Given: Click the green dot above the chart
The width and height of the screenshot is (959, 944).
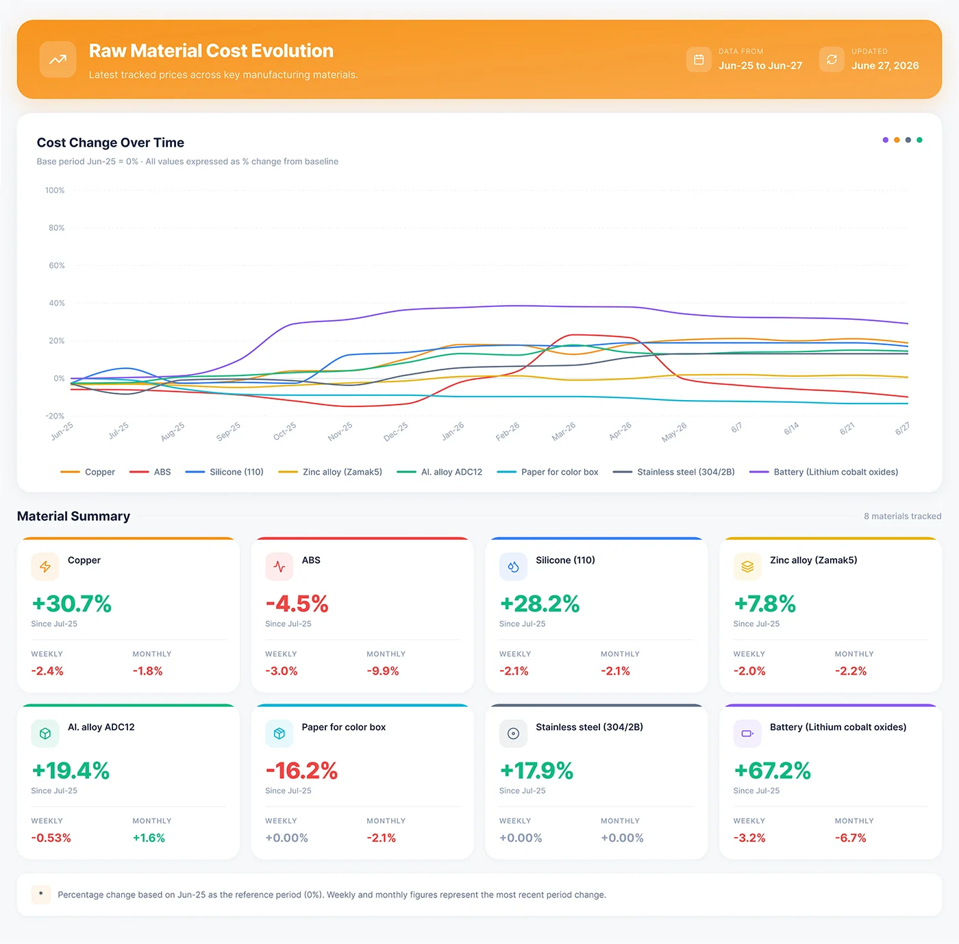Looking at the screenshot, I should click(x=919, y=140).
